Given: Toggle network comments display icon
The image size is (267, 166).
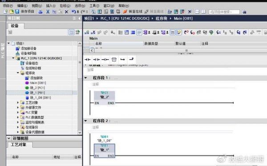Looking at the screenshot, I should tap(172, 32).
